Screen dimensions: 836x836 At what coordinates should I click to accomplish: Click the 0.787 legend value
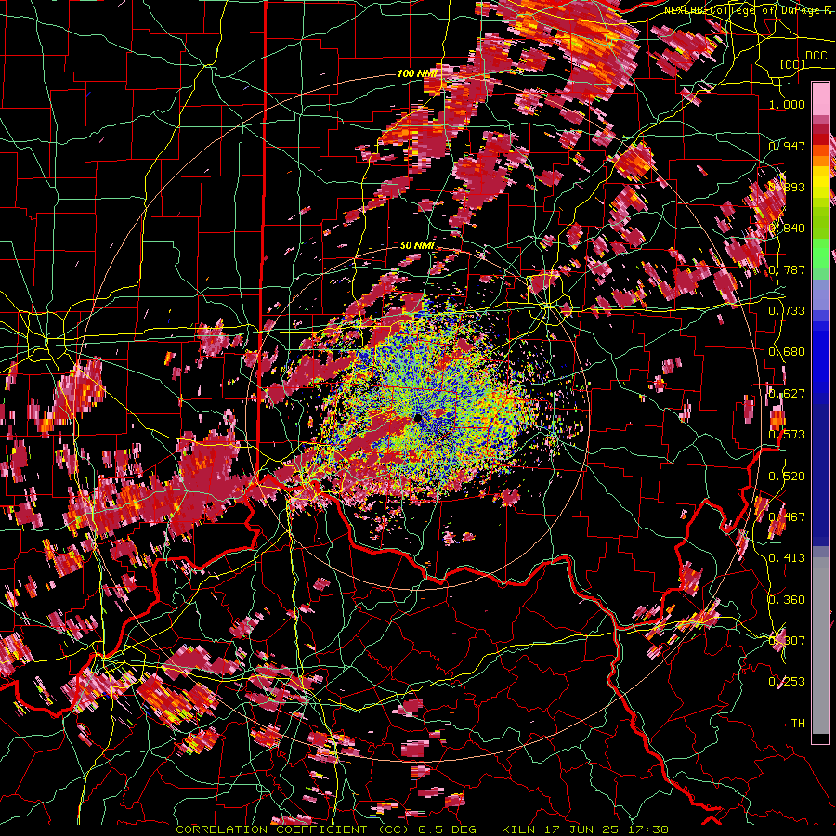point(787,269)
